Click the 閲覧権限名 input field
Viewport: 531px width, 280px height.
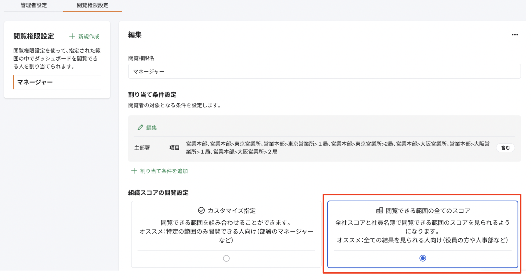pos(324,71)
